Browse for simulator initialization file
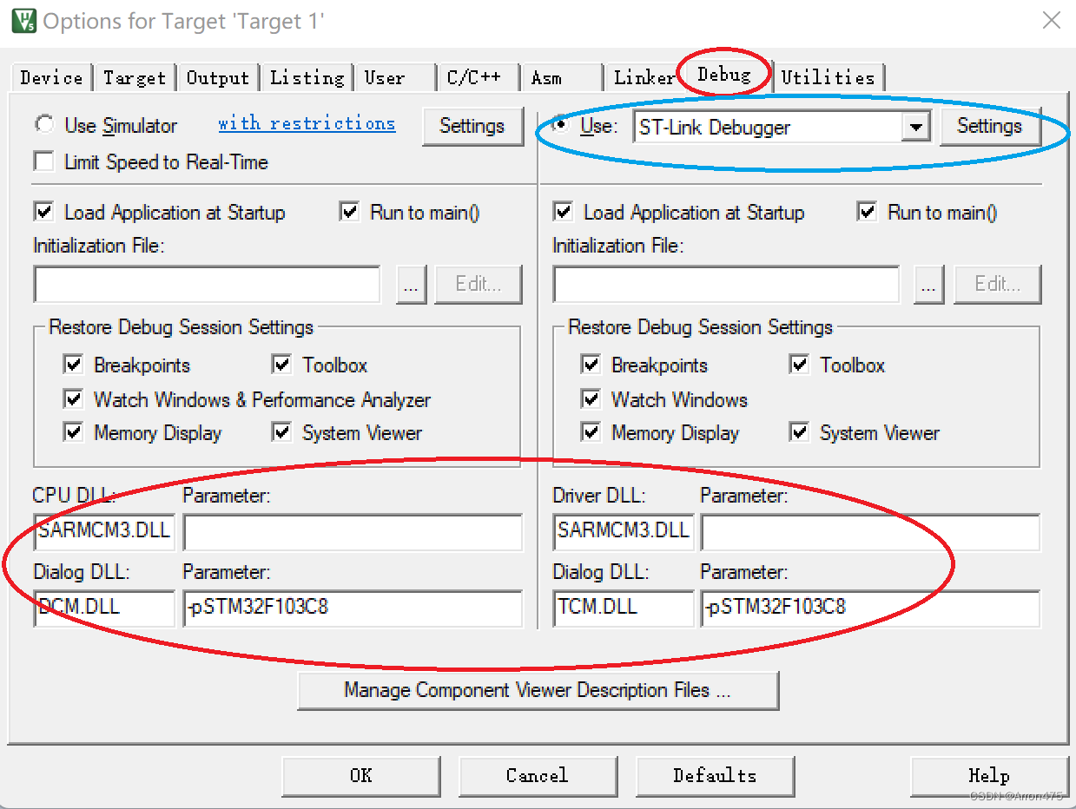The height and width of the screenshot is (809, 1076). pyautogui.click(x=412, y=285)
